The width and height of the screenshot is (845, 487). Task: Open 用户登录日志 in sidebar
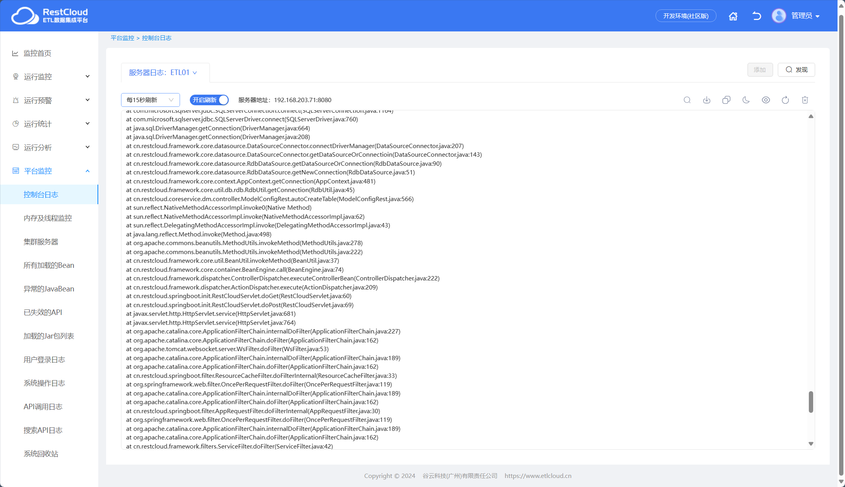tap(44, 359)
